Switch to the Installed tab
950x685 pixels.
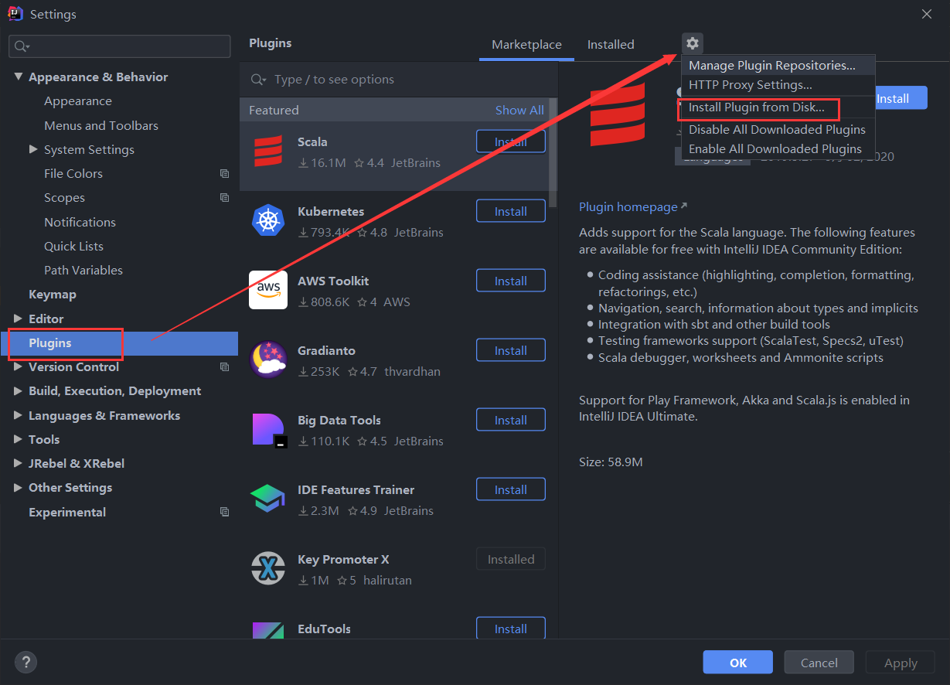(x=611, y=45)
